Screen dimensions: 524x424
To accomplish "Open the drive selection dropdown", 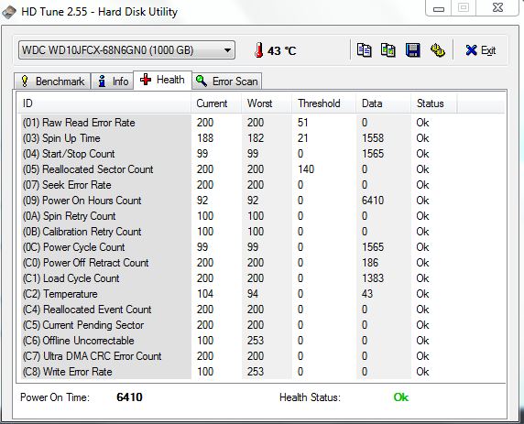I will tap(126, 50).
